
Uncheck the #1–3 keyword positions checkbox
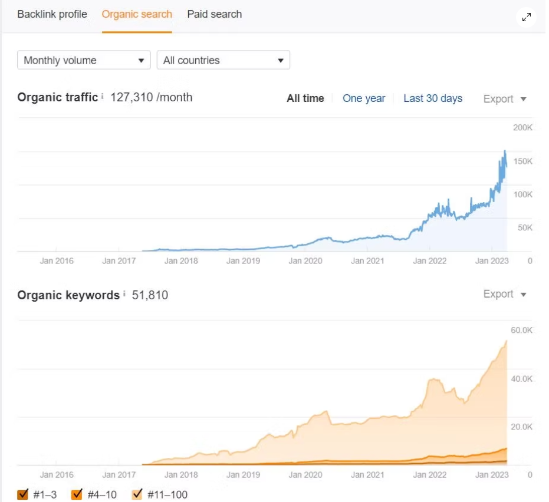tap(23, 494)
